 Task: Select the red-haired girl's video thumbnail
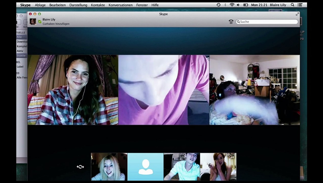[218, 167]
